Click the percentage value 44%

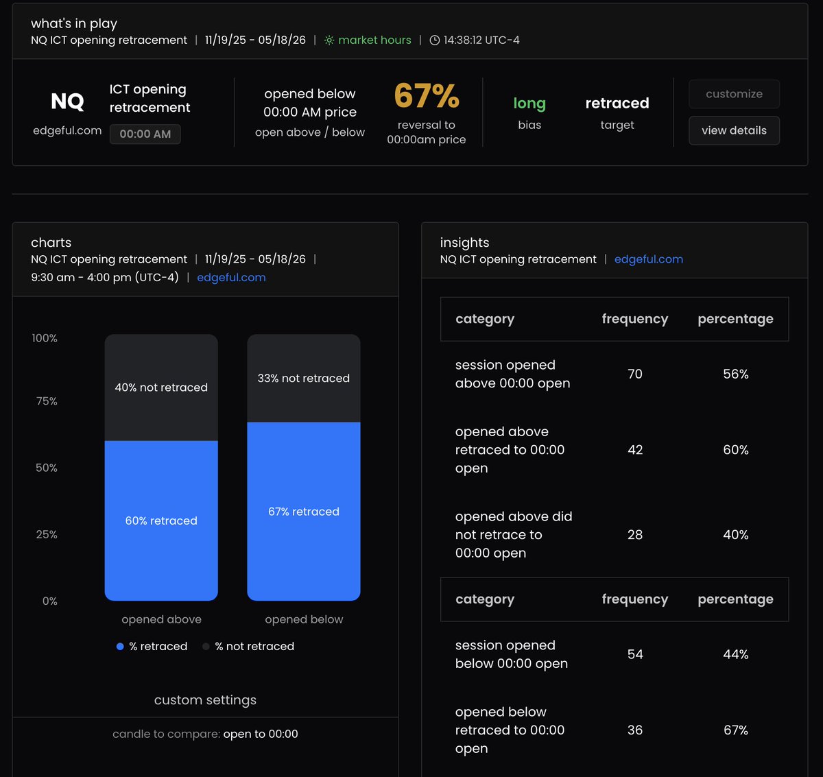736,654
